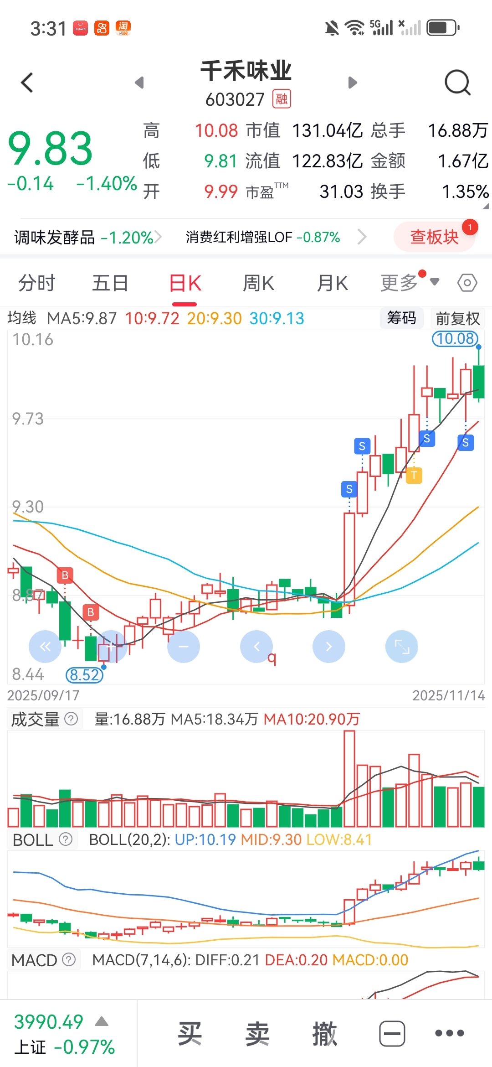Switch to 五日 tab
The image size is (492, 1067).
pos(110,283)
